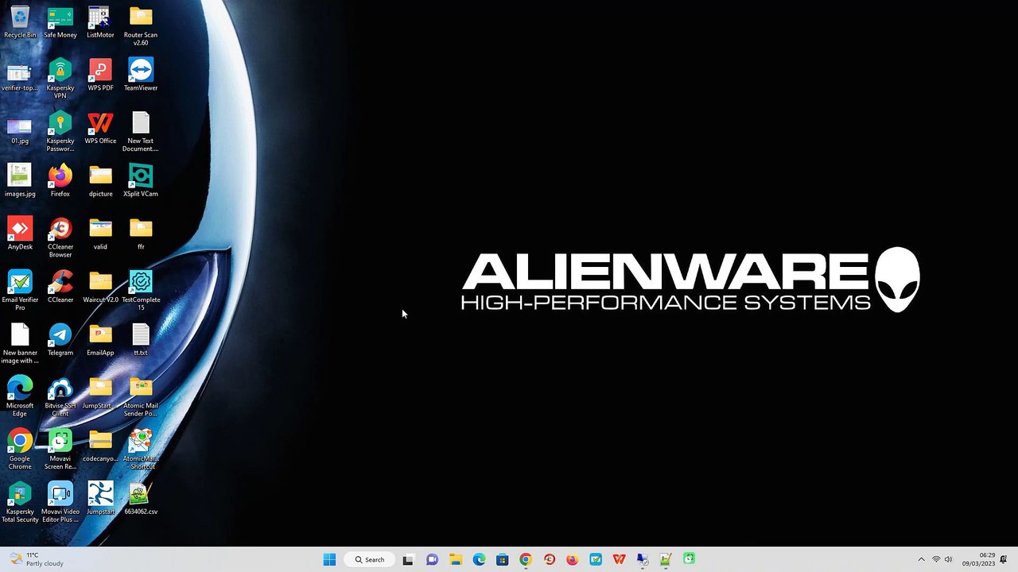Open the Chat app in taskbar

point(432,559)
